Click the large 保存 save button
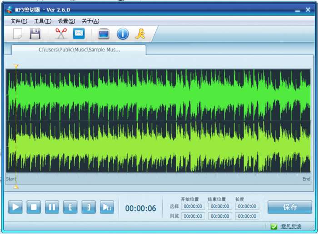The width and height of the screenshot is (318, 234). (x=290, y=207)
